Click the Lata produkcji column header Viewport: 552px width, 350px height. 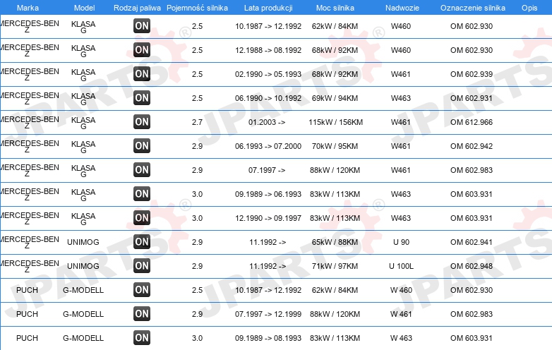pos(268,8)
